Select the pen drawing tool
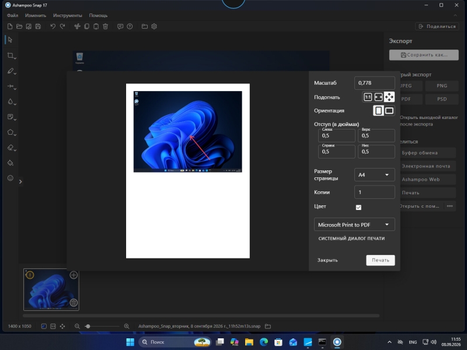467x350 pixels. [x=11, y=71]
